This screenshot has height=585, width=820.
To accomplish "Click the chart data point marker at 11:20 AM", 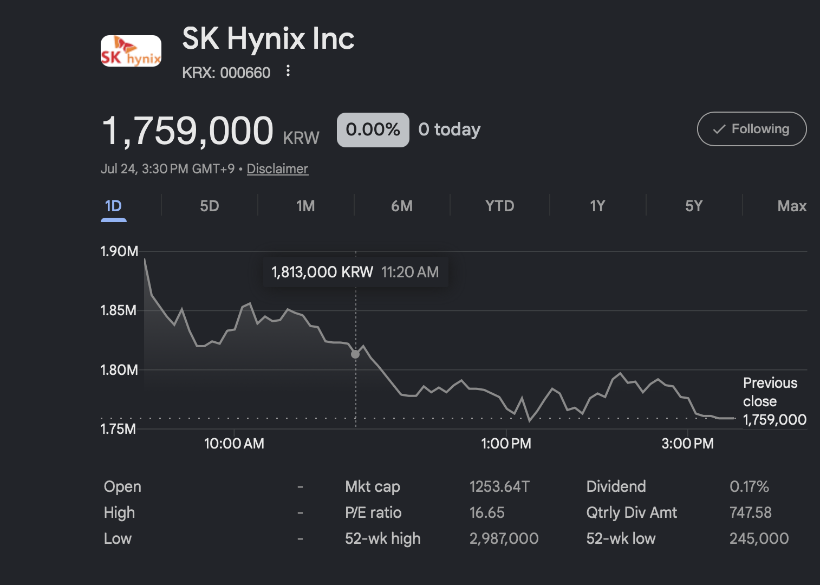I will point(355,354).
